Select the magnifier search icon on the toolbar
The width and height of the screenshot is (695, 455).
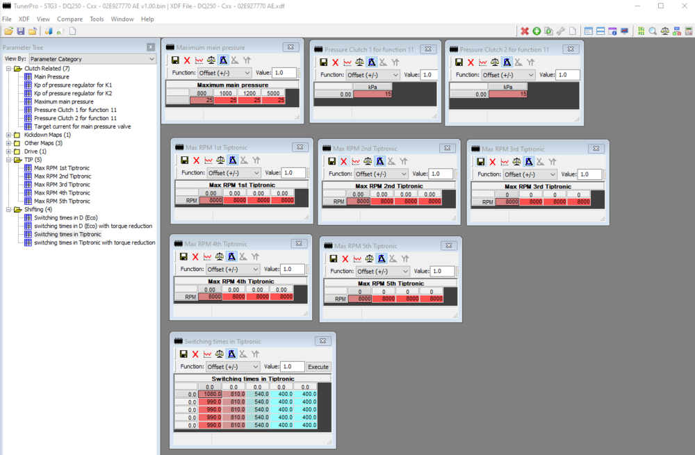point(652,31)
